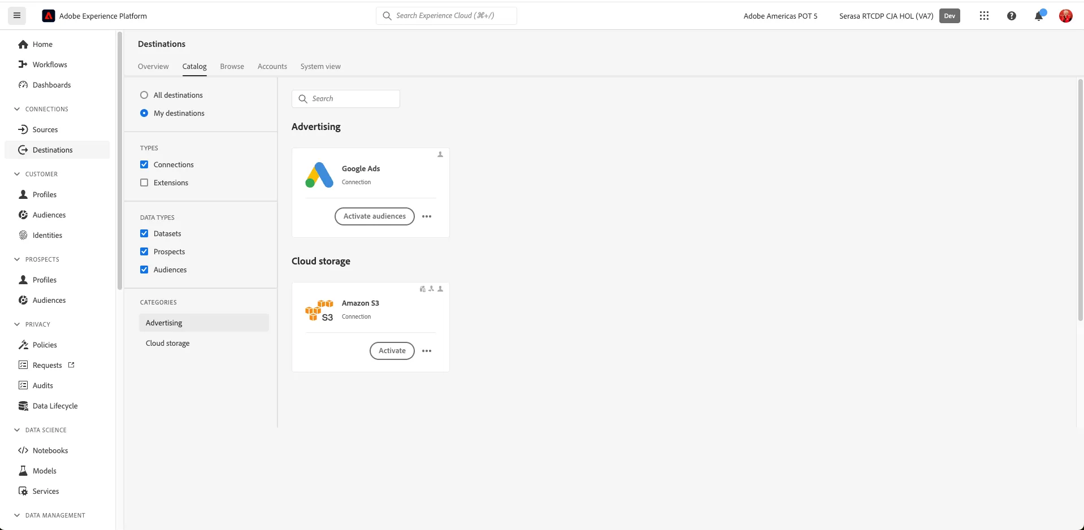1084x530 pixels.
Task: Select My destinations radio button
Action: click(144, 113)
